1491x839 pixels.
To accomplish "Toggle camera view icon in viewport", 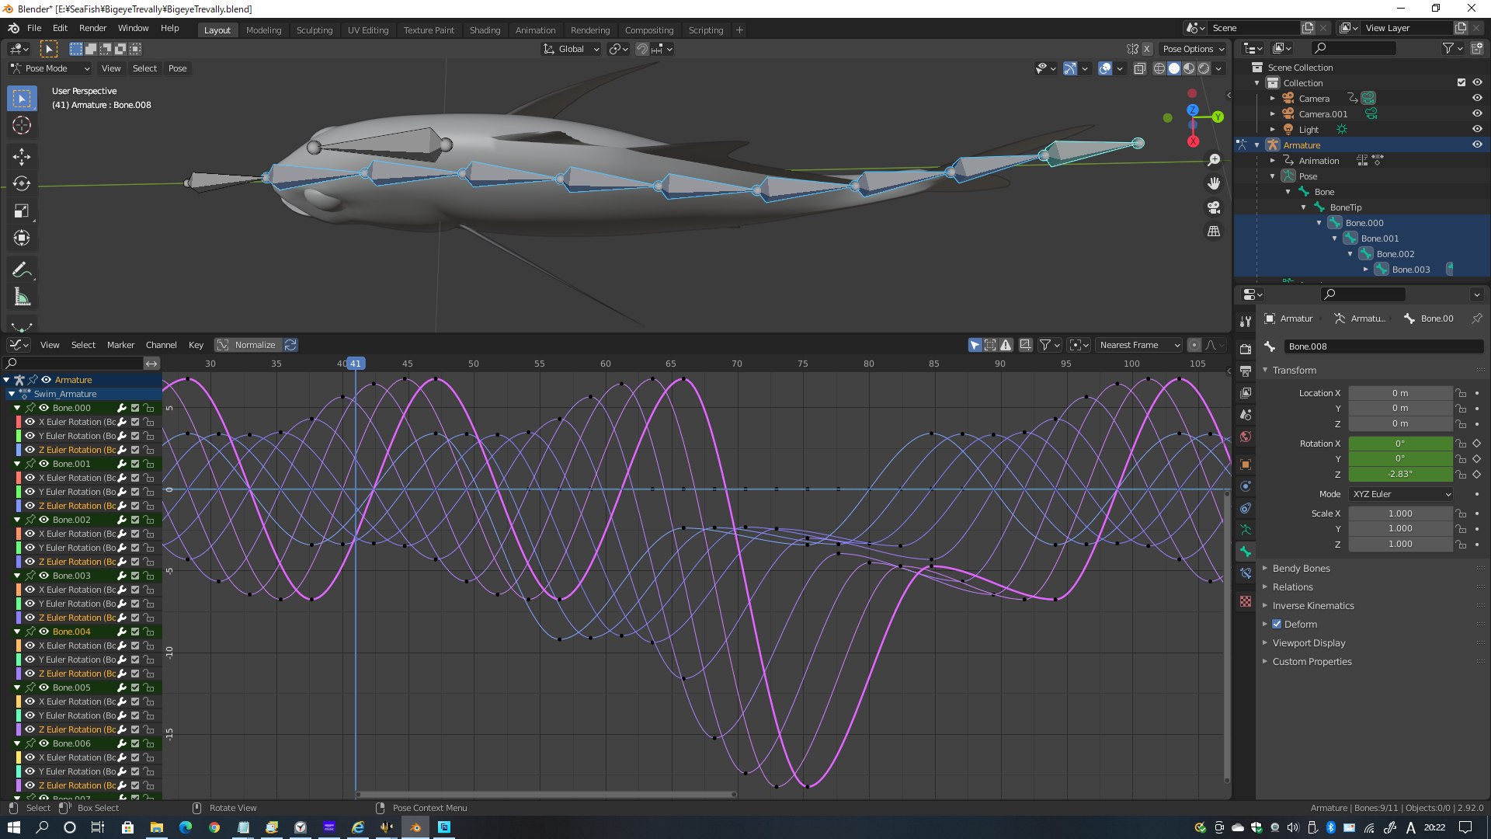I will click(1214, 207).
